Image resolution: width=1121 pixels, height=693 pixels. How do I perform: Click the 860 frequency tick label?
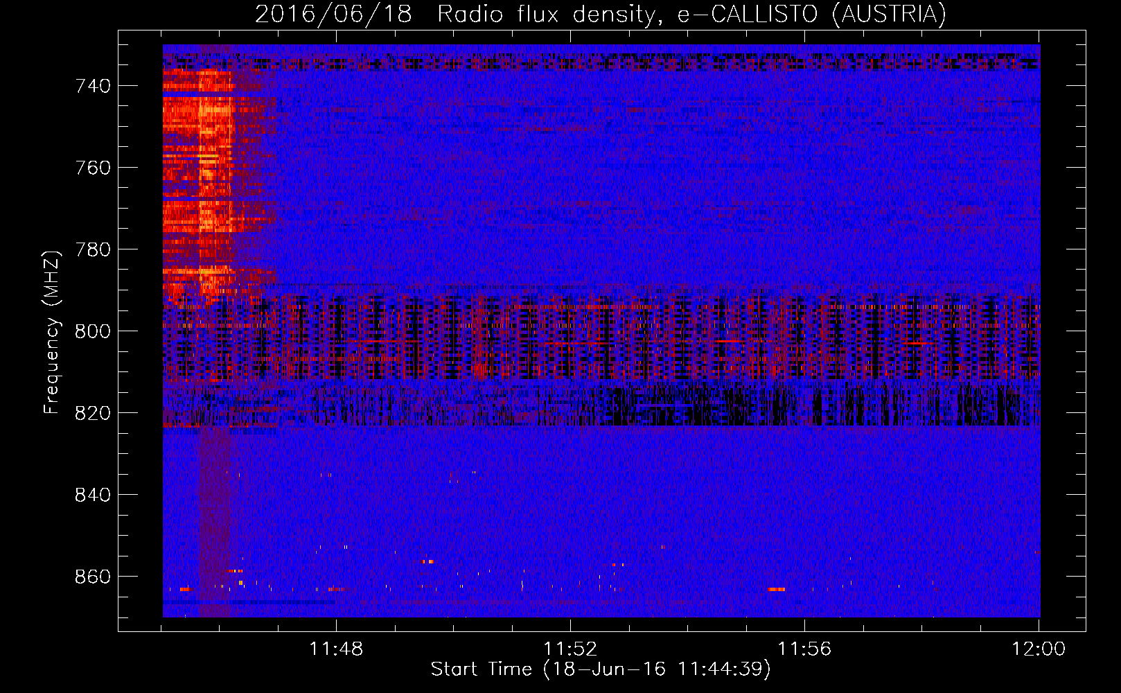point(93,577)
